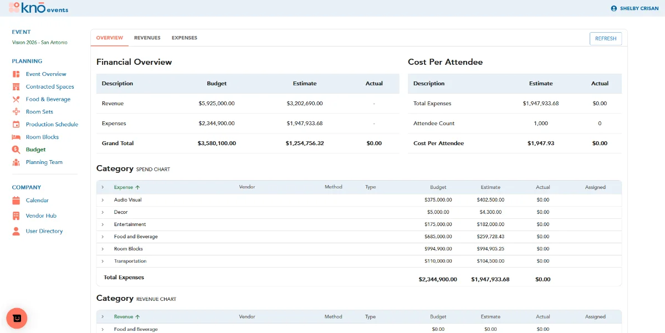Viewport: 665px width, 333px height.
Task: Select the 1,000 attendee count estimate
Action: [541, 124]
